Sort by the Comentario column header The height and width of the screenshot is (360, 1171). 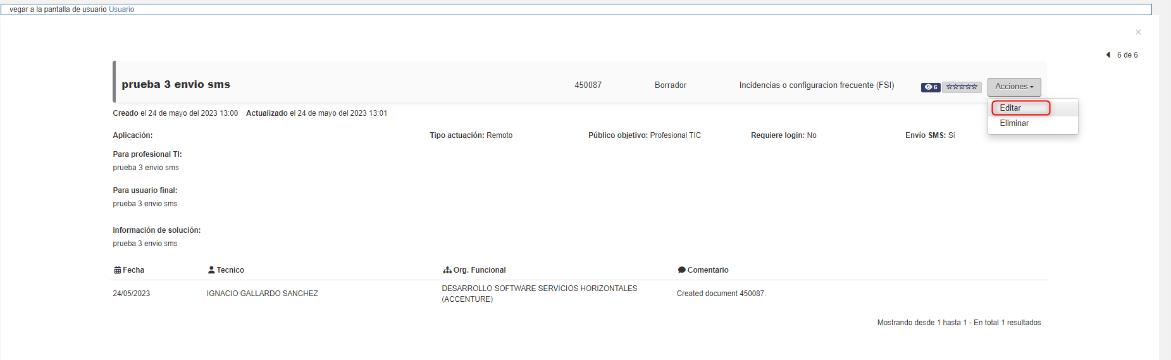click(x=703, y=270)
